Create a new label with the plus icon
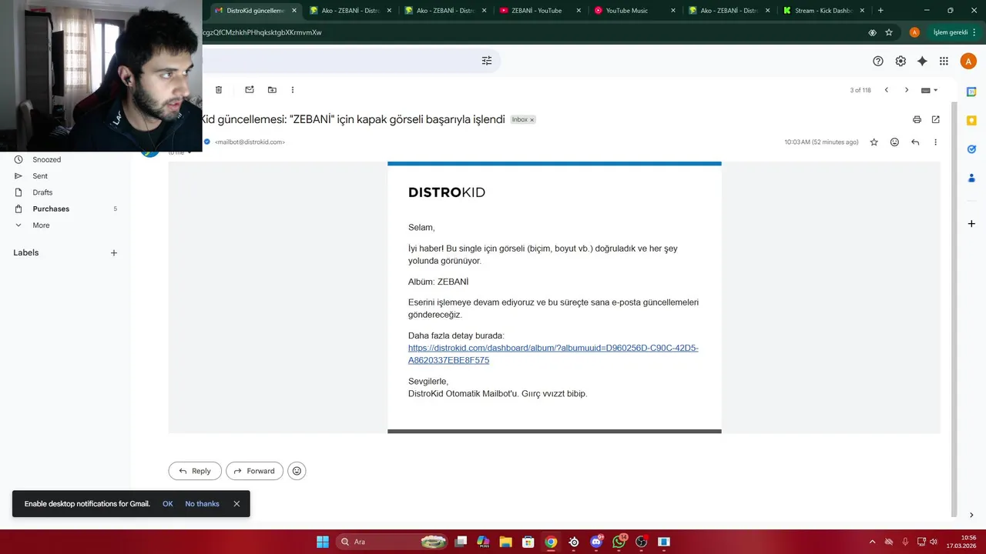986x554 pixels. tap(114, 252)
